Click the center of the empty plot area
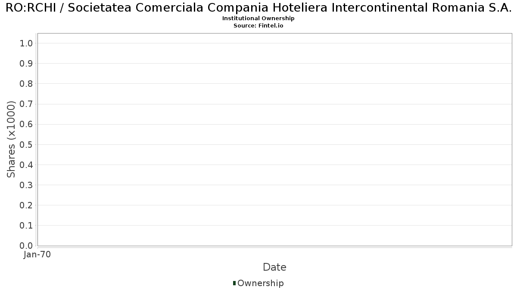This screenshot has height=290, width=517. [274, 140]
